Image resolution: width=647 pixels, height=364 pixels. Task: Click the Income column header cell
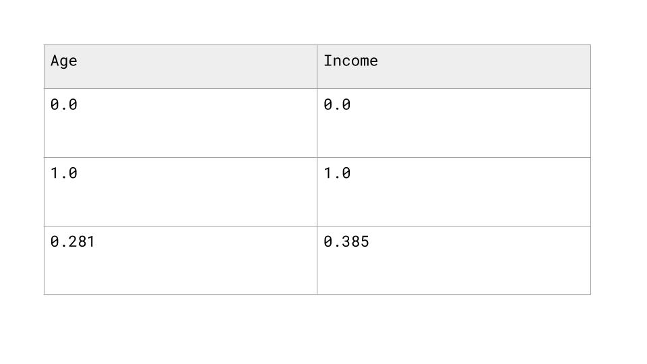[x=454, y=67]
